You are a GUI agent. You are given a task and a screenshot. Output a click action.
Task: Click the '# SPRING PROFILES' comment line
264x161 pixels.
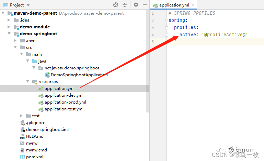tap(192, 13)
